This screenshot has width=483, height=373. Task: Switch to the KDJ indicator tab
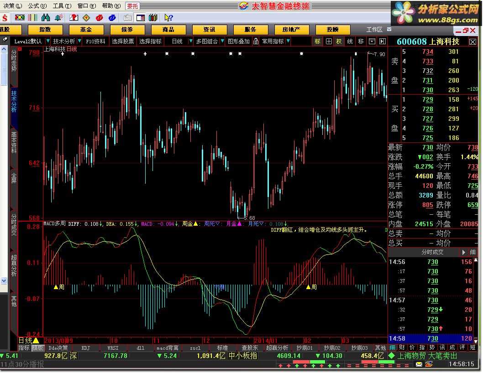pos(86,348)
